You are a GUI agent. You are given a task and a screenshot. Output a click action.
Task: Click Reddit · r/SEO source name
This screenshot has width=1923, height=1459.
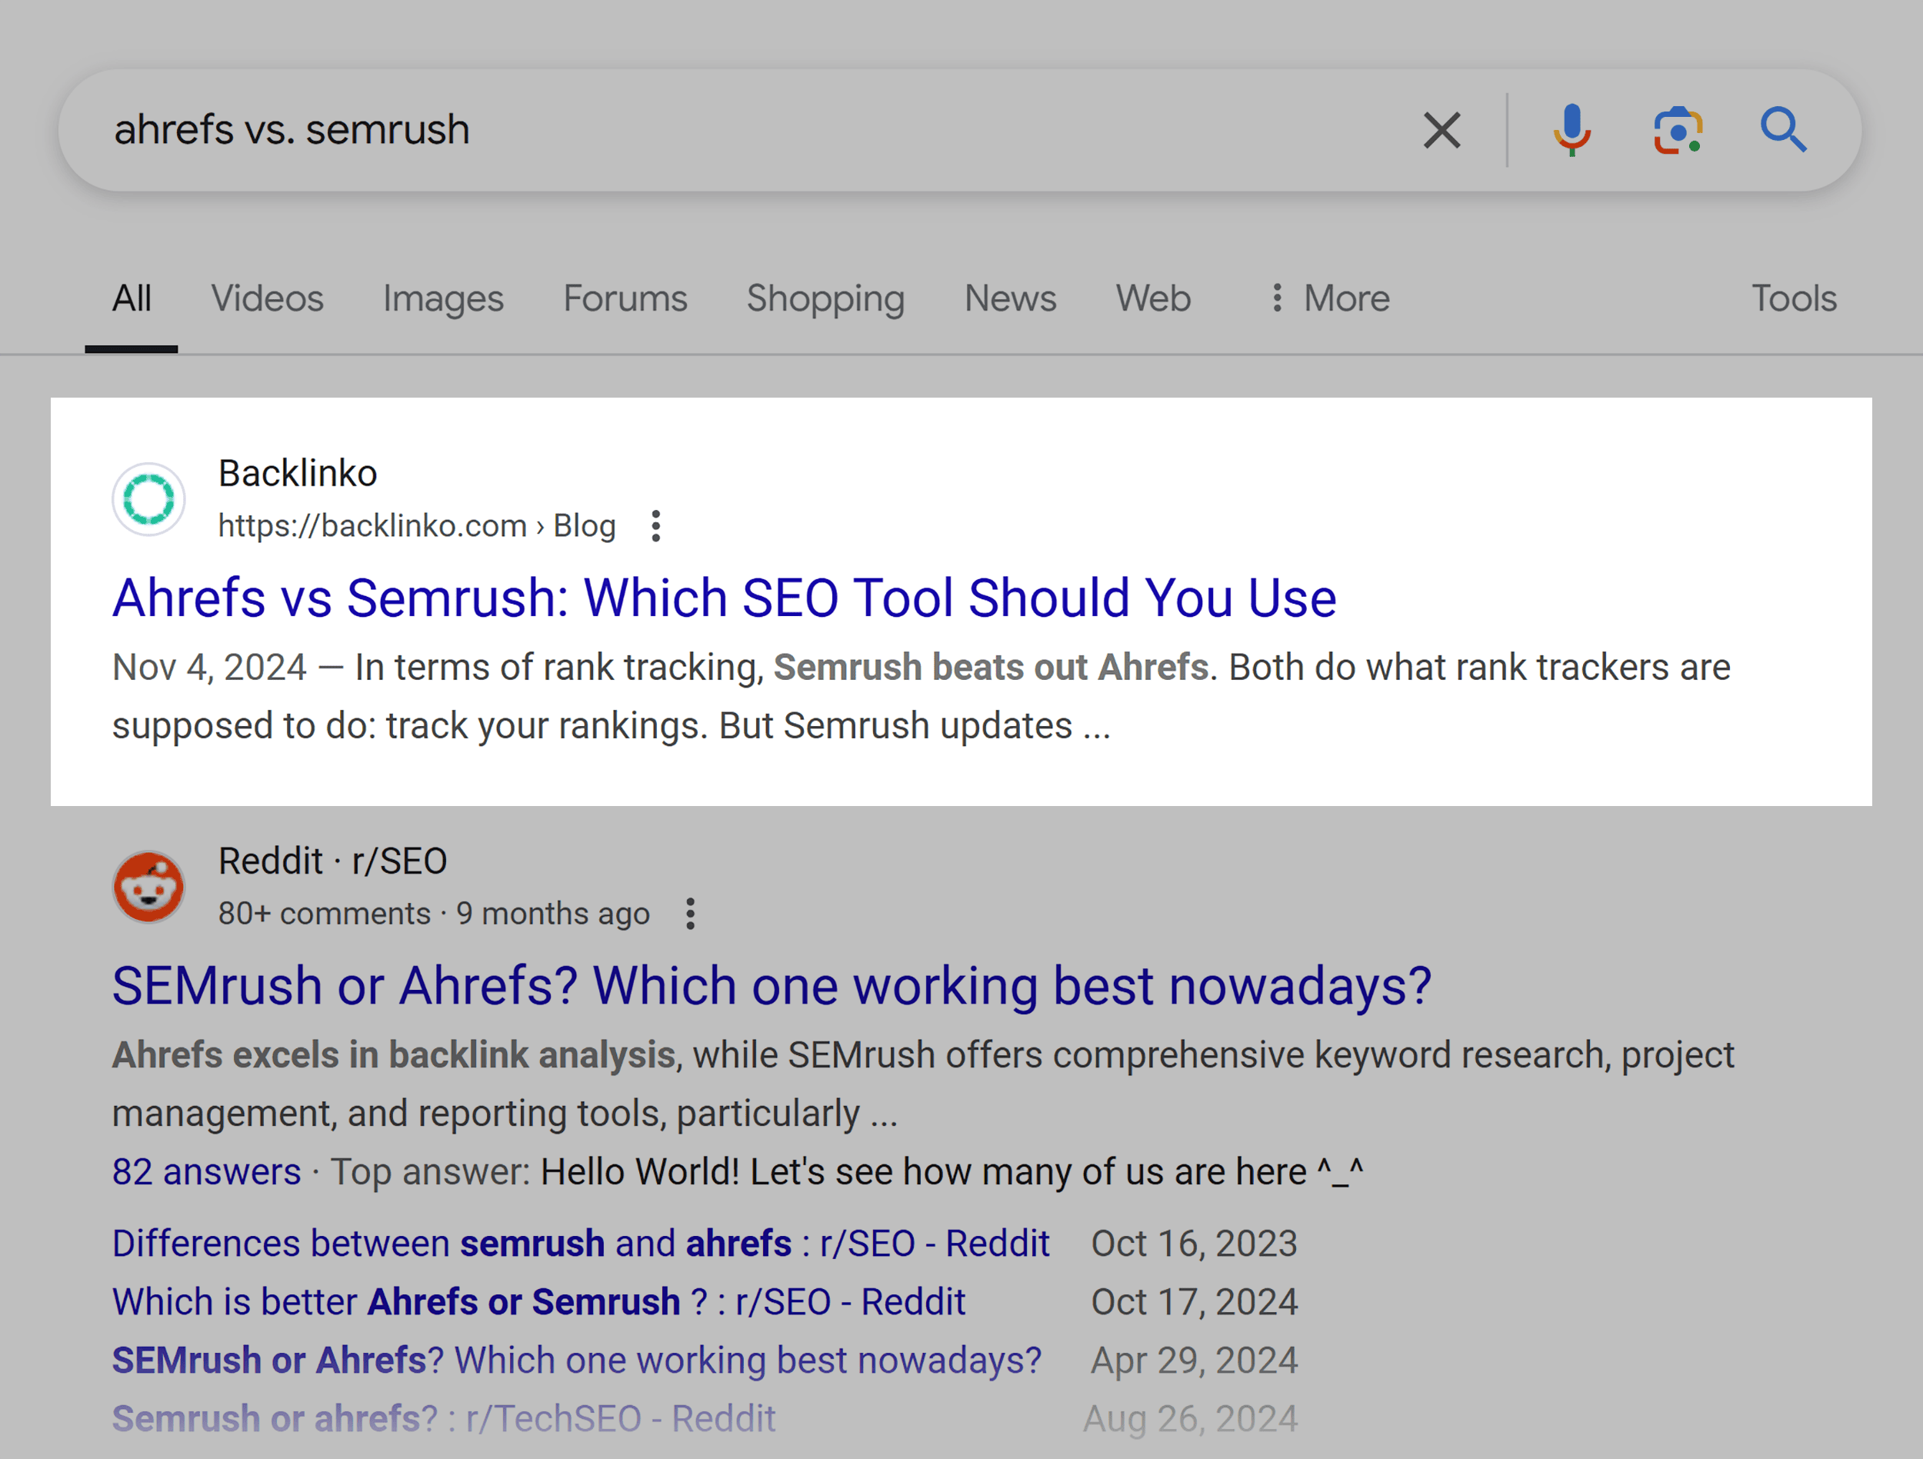333,861
